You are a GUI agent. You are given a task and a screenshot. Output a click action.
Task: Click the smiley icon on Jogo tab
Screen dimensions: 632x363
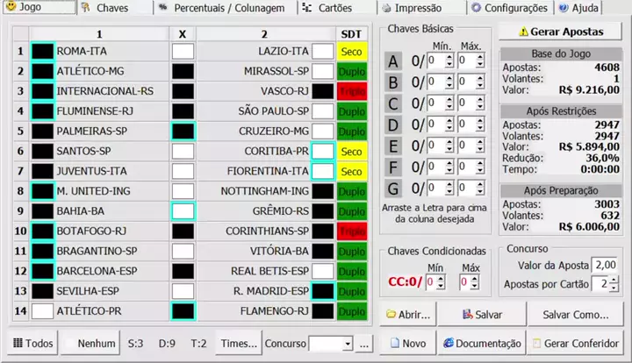coord(11,6)
